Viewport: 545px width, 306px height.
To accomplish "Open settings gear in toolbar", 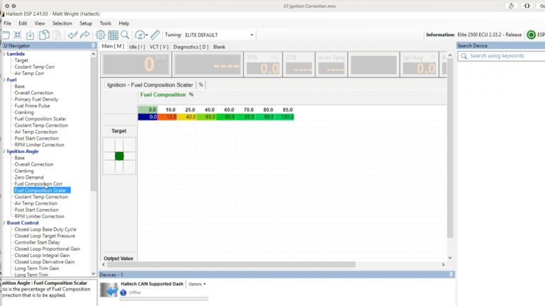I will coord(101,35).
